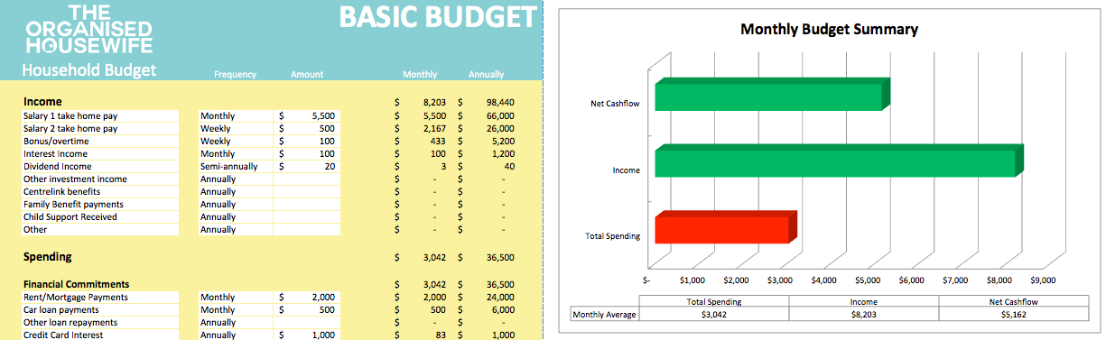Click the Salary 2 monthly value 2,167

pyautogui.click(x=435, y=129)
